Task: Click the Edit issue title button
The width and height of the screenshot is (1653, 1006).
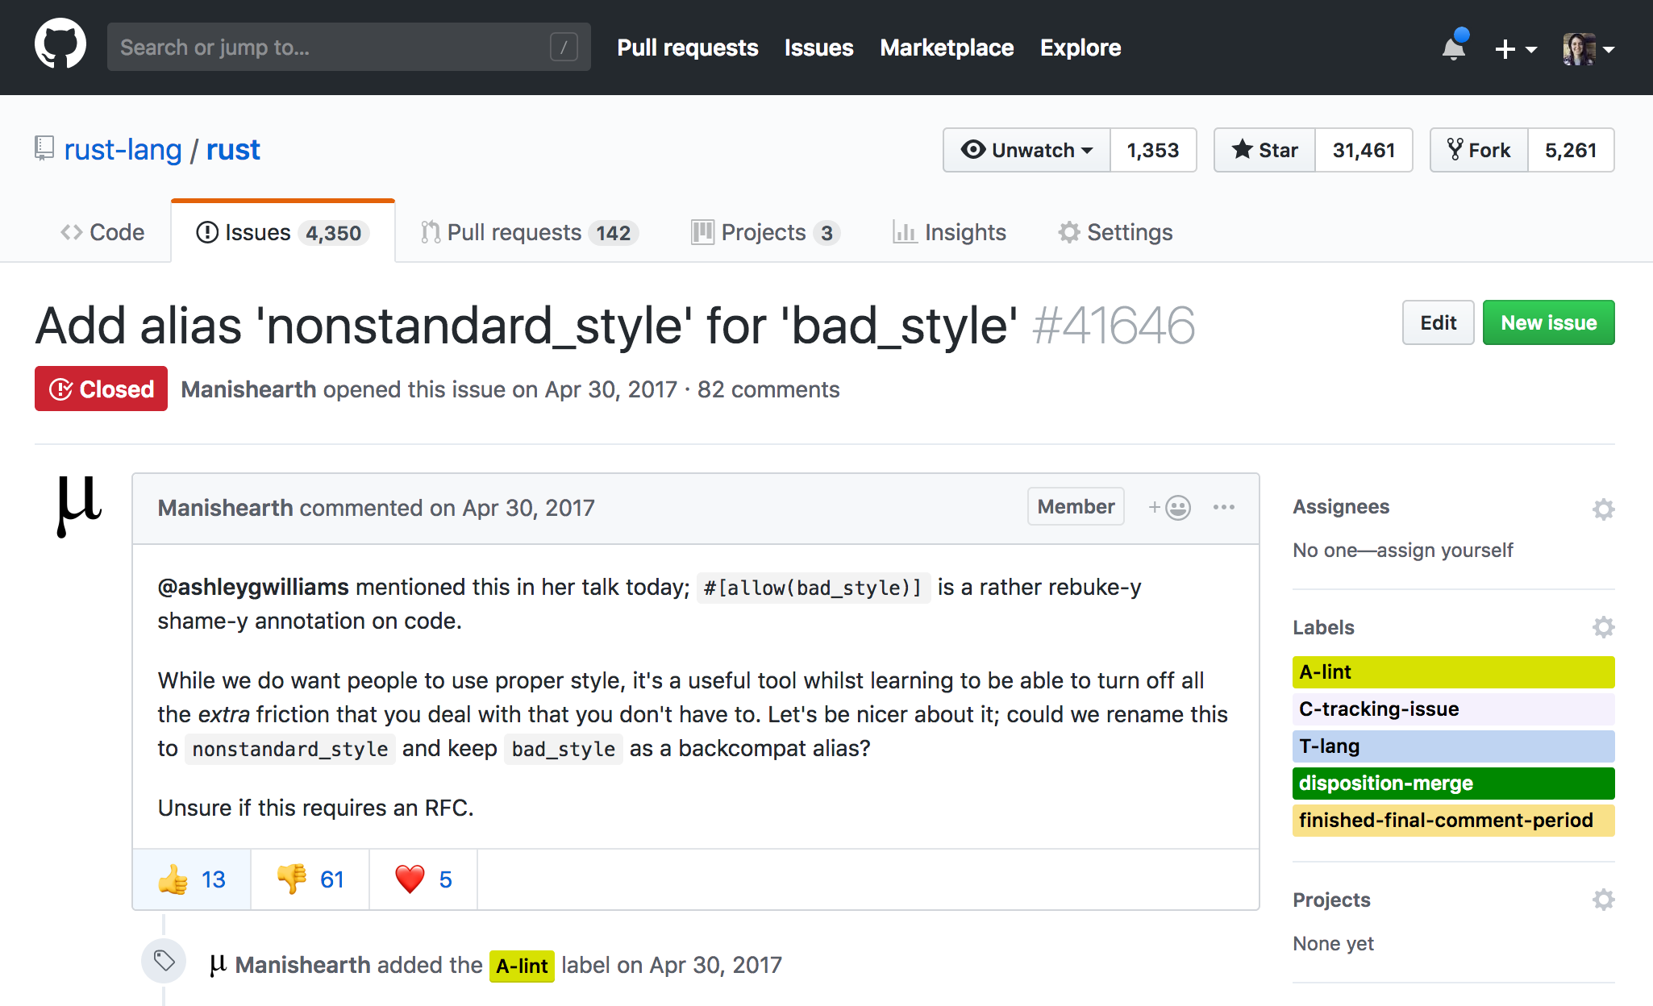Action: pyautogui.click(x=1438, y=322)
